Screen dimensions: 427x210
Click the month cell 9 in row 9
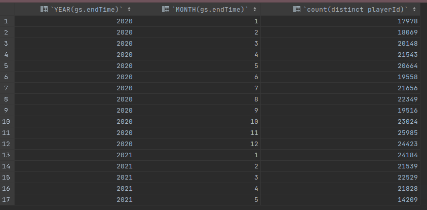coord(198,111)
